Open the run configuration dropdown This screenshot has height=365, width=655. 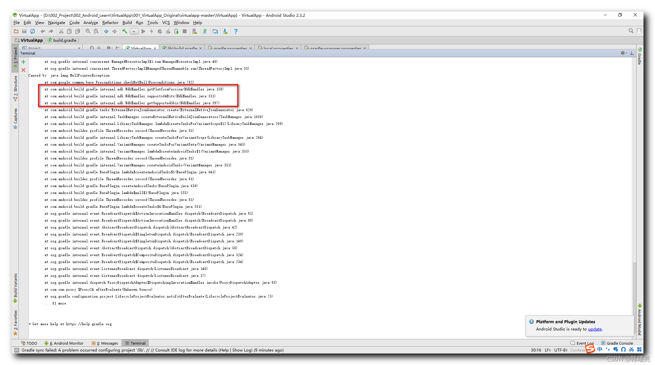point(134,32)
